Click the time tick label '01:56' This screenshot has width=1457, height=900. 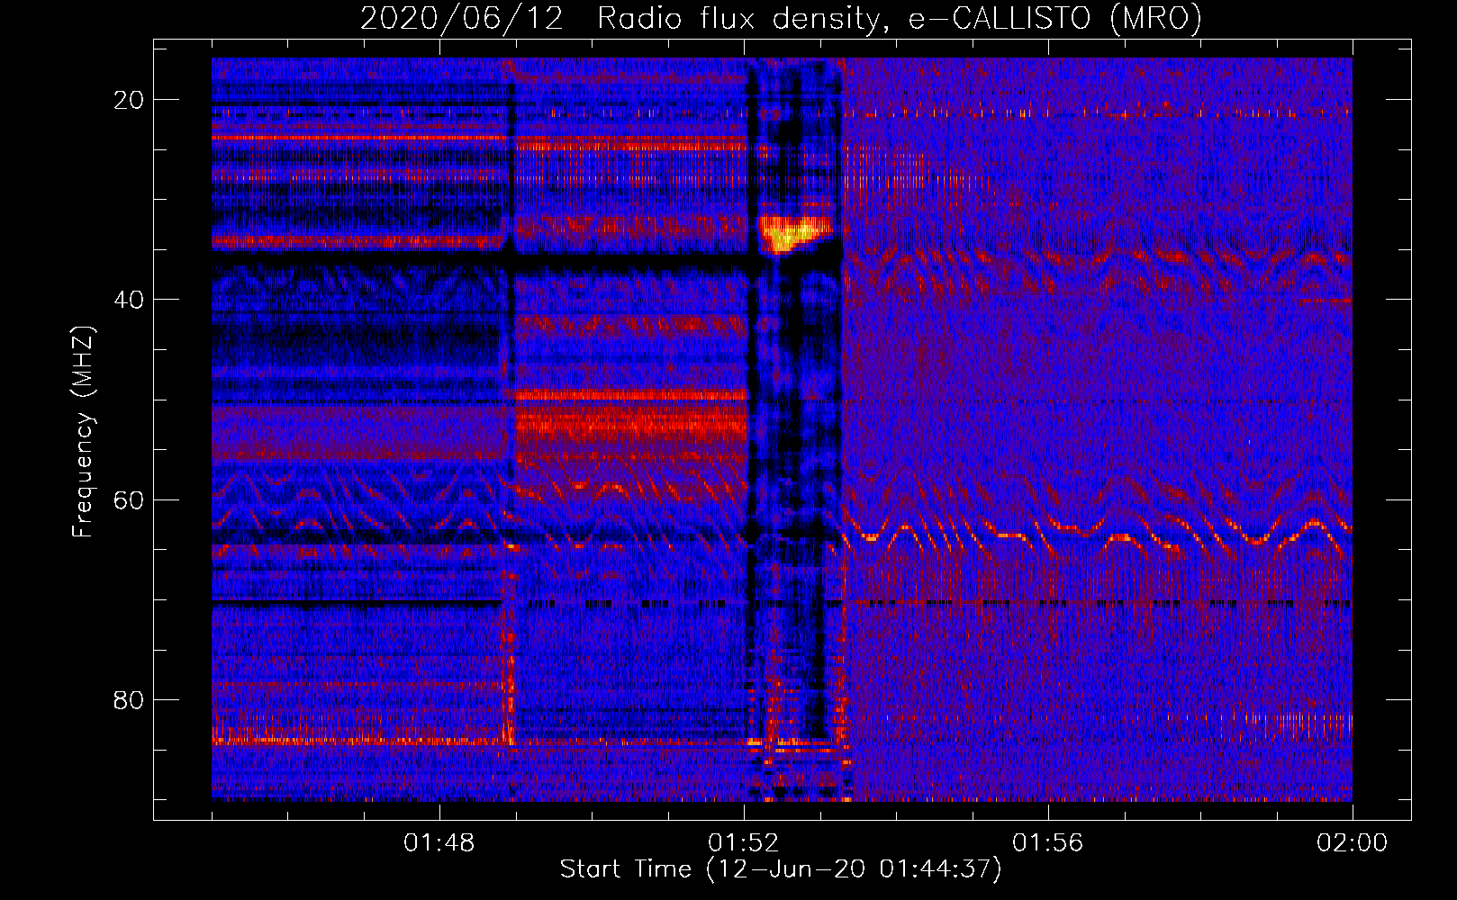pyautogui.click(x=1048, y=843)
